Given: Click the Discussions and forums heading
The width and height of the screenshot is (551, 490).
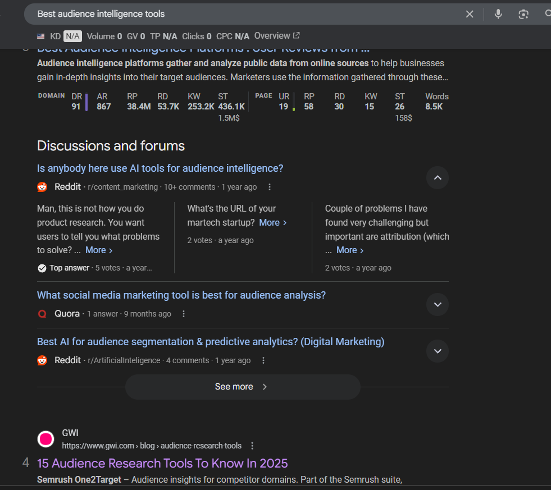Looking at the screenshot, I should [111, 146].
